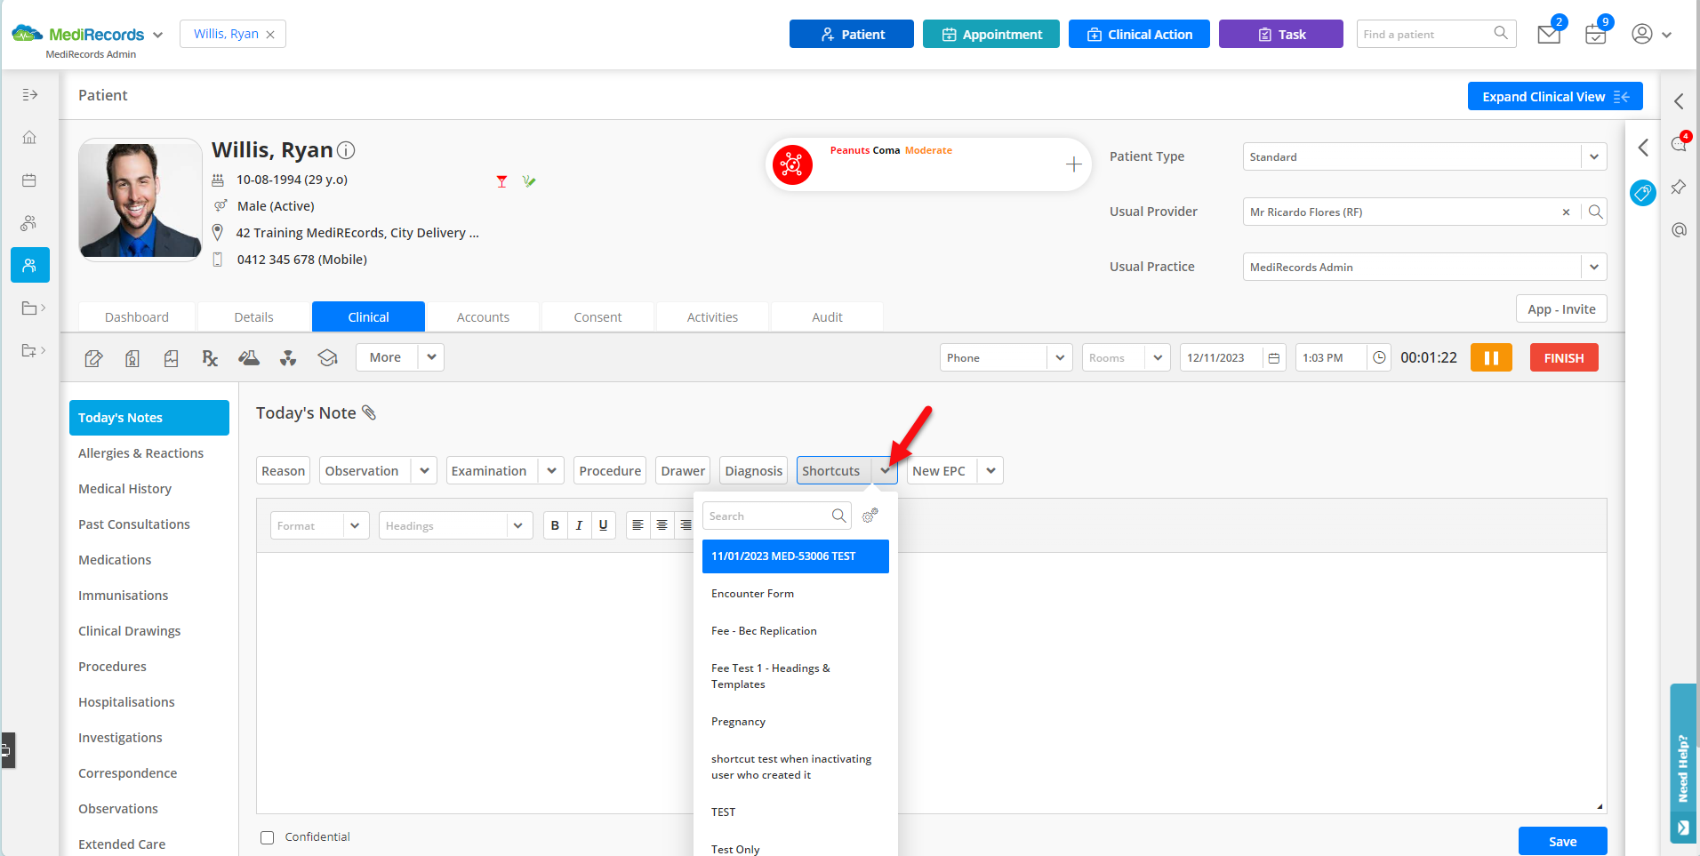Select the Pregnancy shortcut
The width and height of the screenshot is (1700, 856).
[795, 722]
